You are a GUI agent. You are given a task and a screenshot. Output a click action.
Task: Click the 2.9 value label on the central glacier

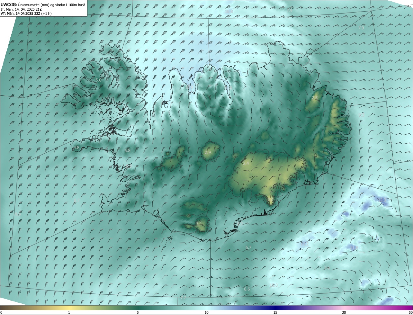[x=208, y=152]
